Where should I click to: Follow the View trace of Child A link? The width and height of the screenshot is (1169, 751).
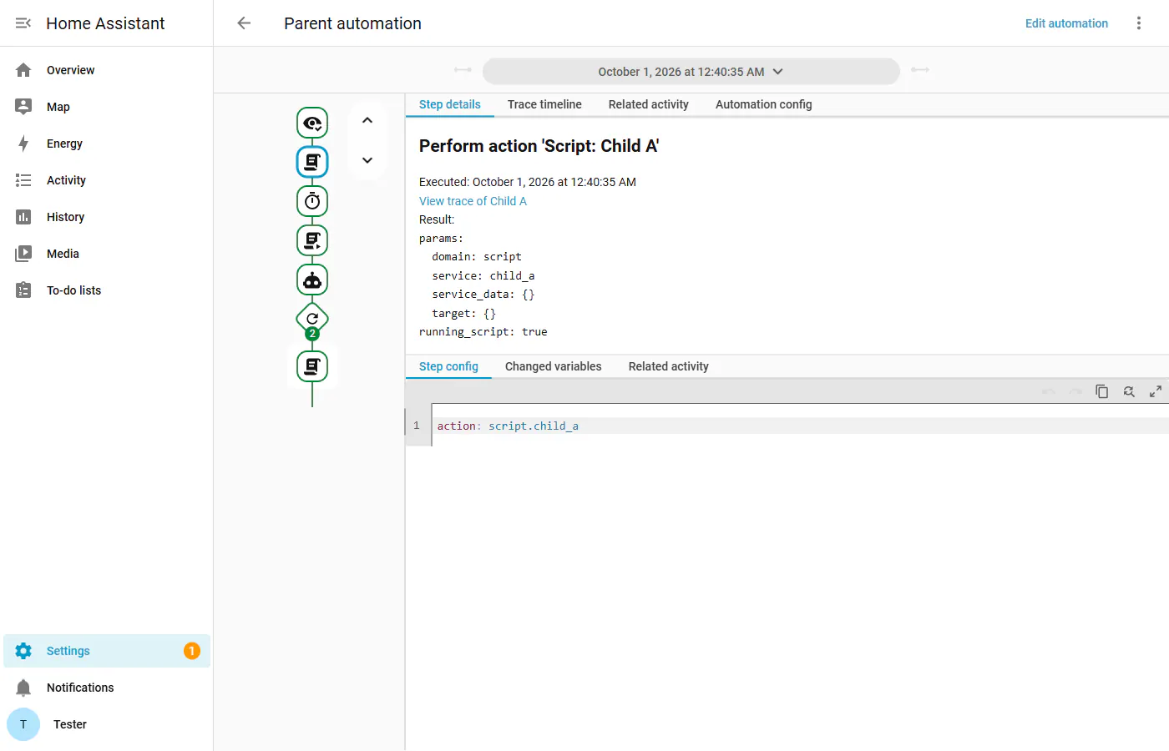473,201
